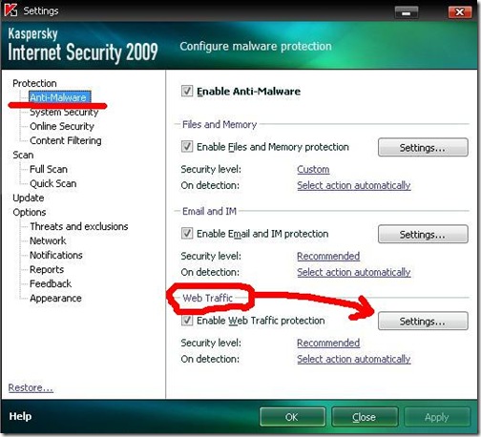Select Update in the sidebar
Viewport: 481px width, 437px height.
(x=28, y=198)
